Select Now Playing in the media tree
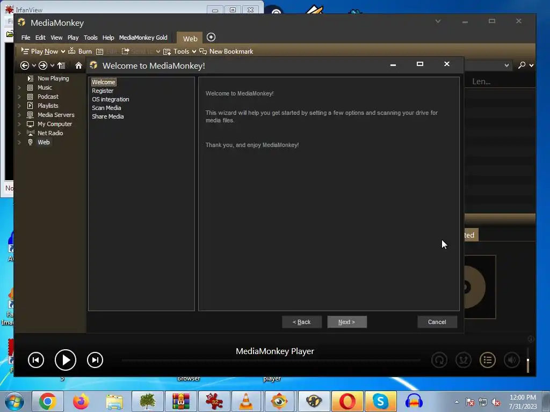The height and width of the screenshot is (412, 550). (53, 78)
